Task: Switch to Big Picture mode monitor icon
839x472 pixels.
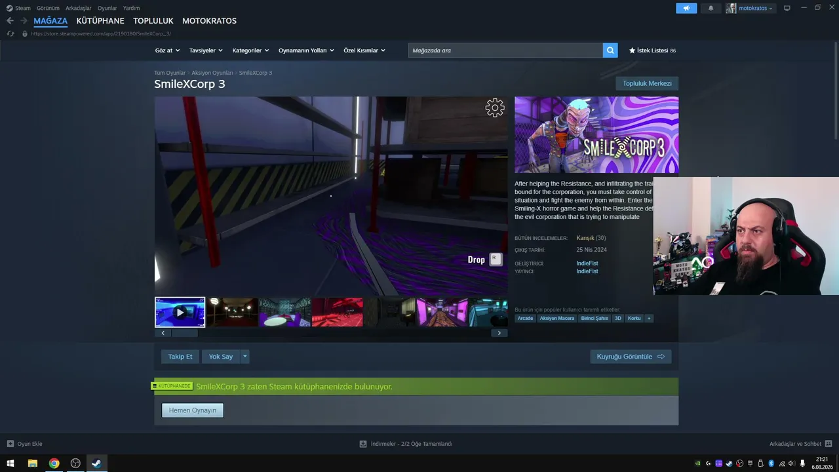Action: click(x=787, y=8)
